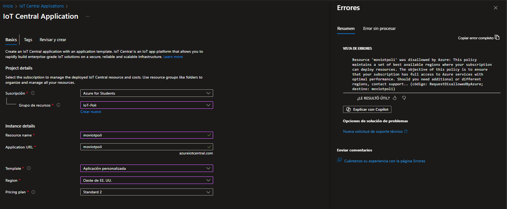
Task: Click info icon next to Template
Action: click(x=29, y=168)
